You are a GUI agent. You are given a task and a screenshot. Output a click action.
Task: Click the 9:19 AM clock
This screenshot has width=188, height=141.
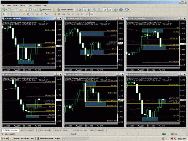[x=182, y=139]
